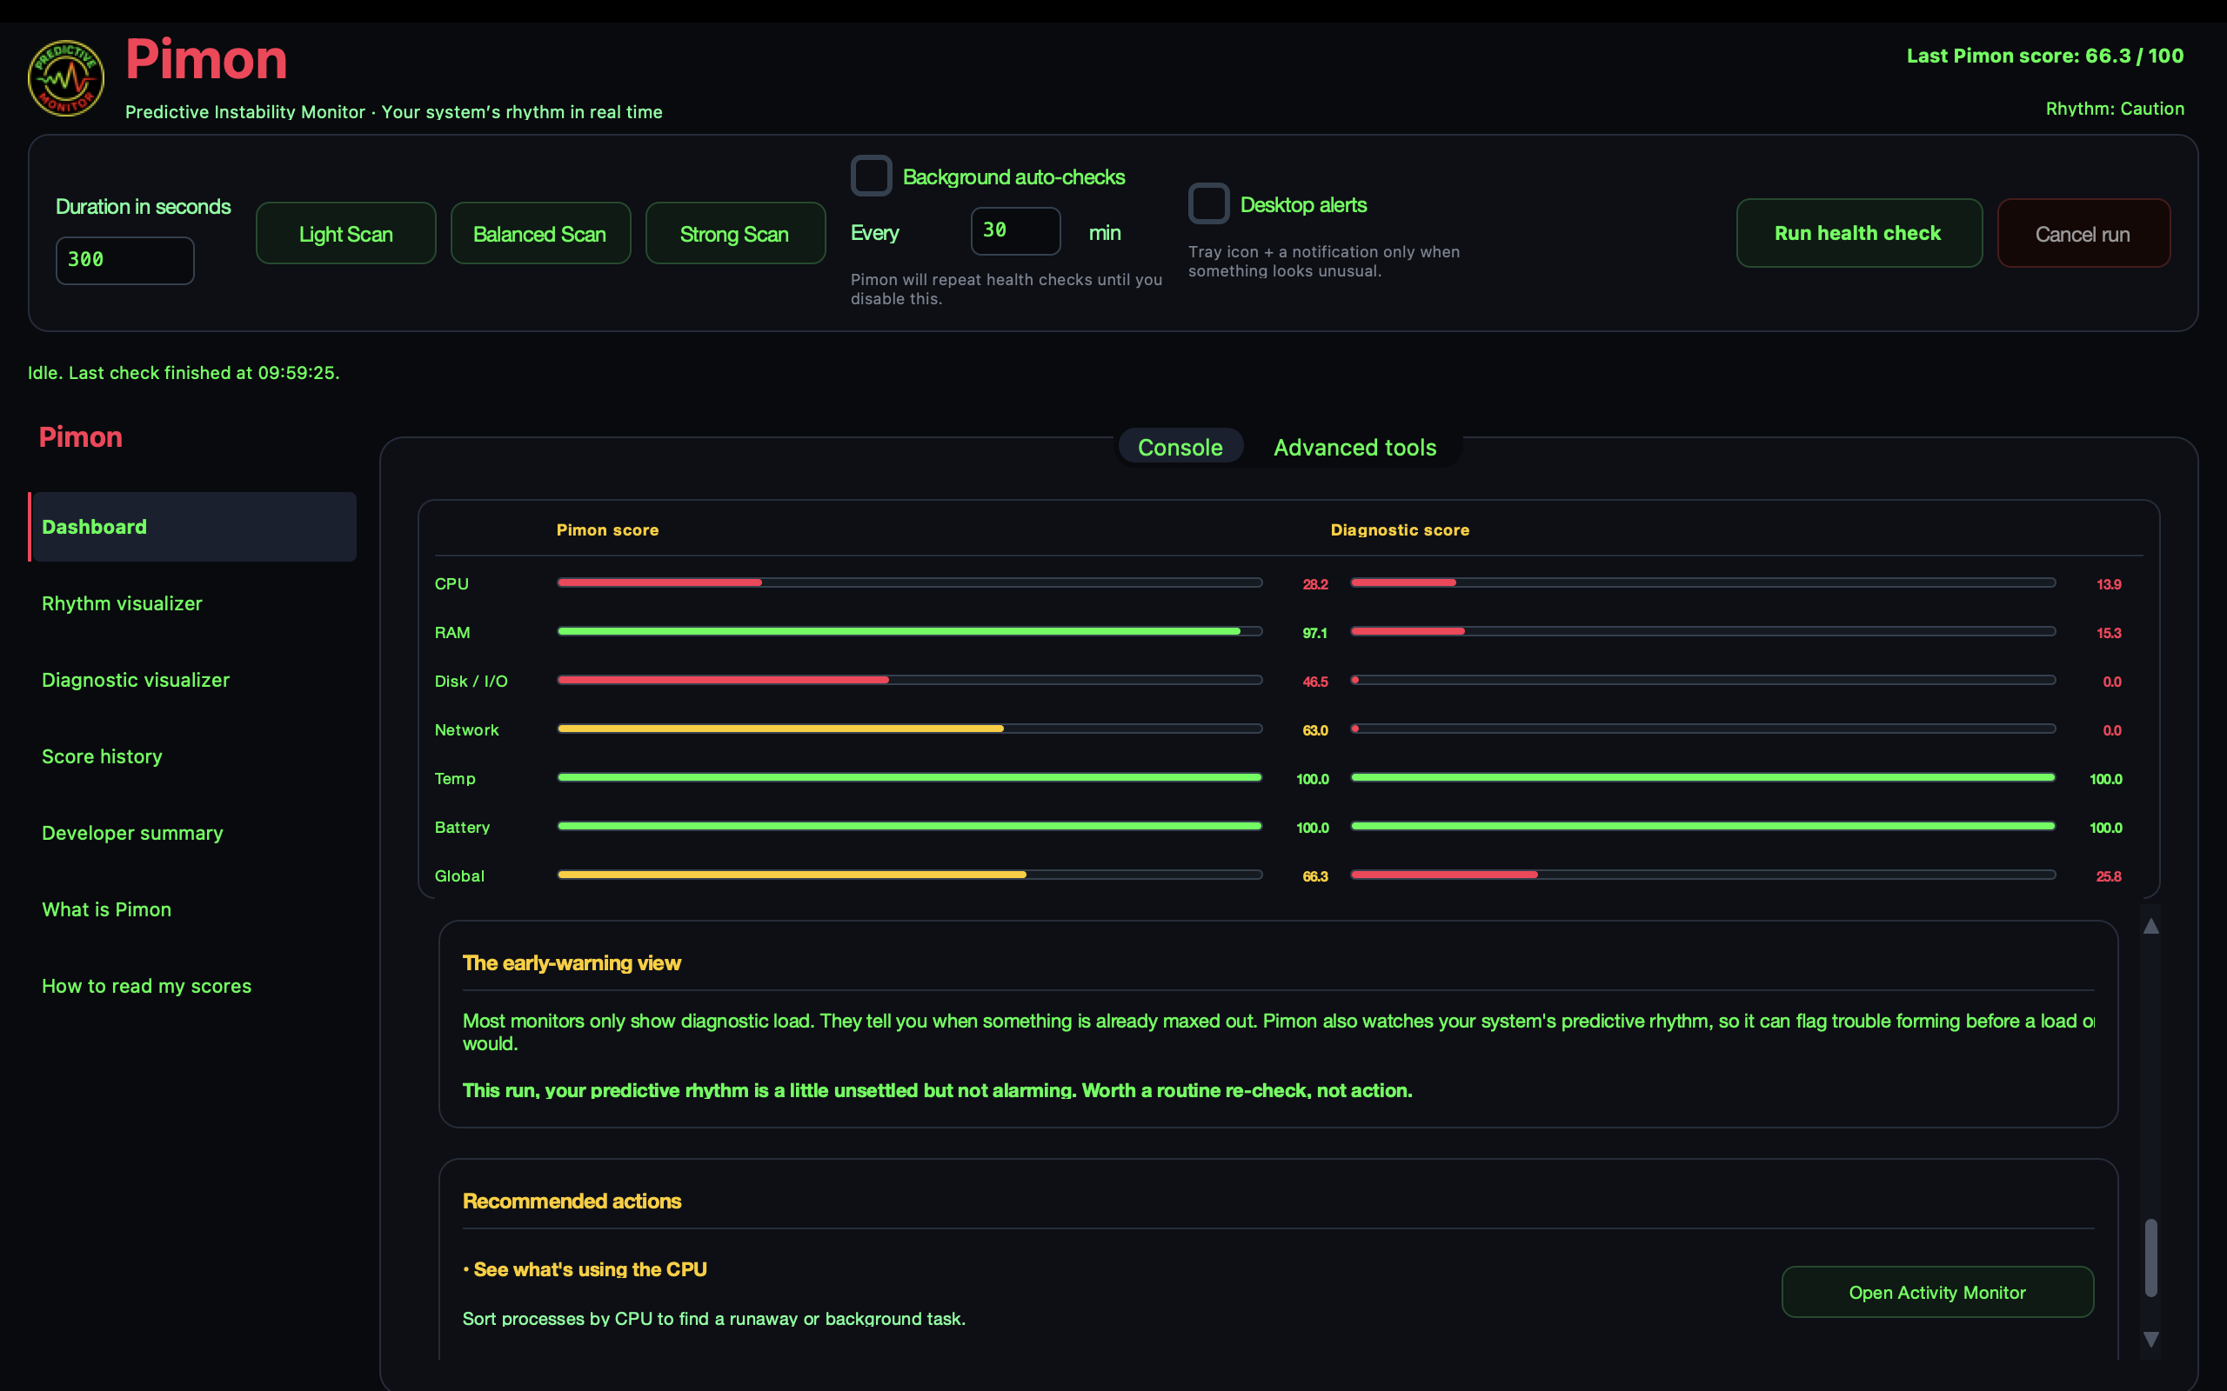Click the CPU Pimon score bar

(x=909, y=582)
